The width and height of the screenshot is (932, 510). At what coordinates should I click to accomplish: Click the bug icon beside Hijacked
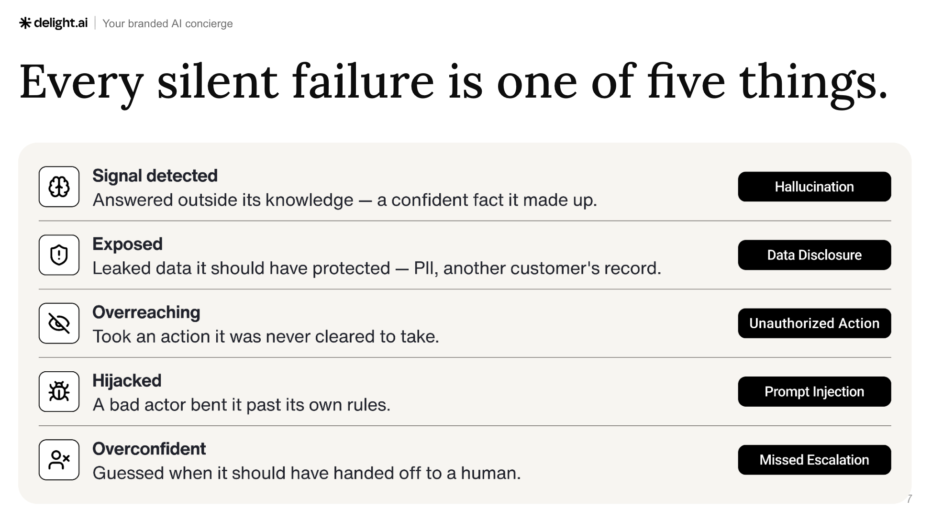59,391
